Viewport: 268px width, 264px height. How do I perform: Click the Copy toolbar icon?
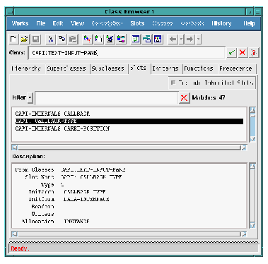click(62, 39)
